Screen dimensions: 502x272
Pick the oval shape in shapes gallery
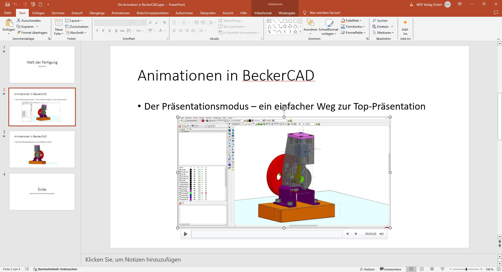[x=290, y=21]
